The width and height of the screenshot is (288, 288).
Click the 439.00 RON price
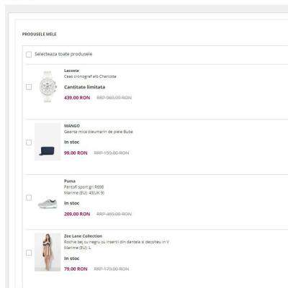(77, 98)
